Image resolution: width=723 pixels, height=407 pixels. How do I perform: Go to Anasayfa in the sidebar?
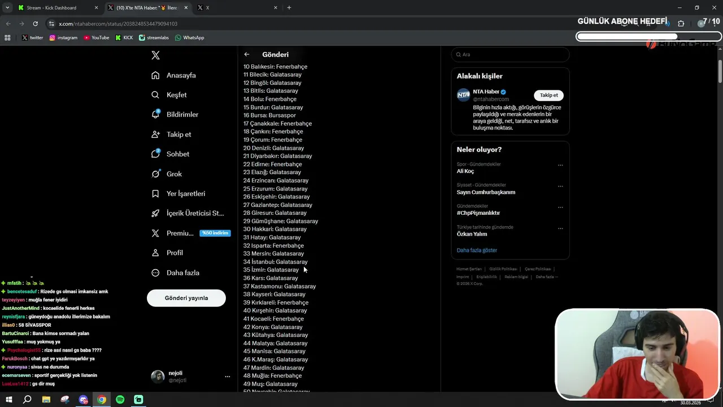click(173, 75)
